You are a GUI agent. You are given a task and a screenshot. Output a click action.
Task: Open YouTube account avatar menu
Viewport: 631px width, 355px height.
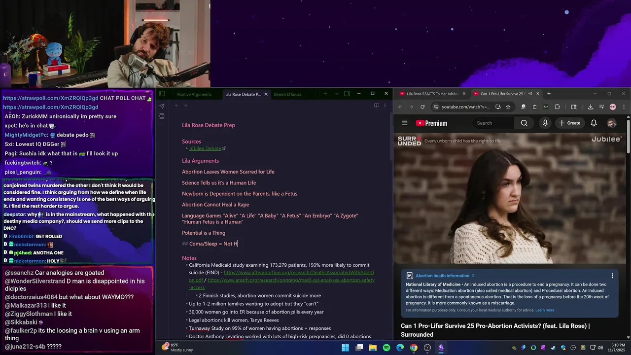(x=612, y=123)
